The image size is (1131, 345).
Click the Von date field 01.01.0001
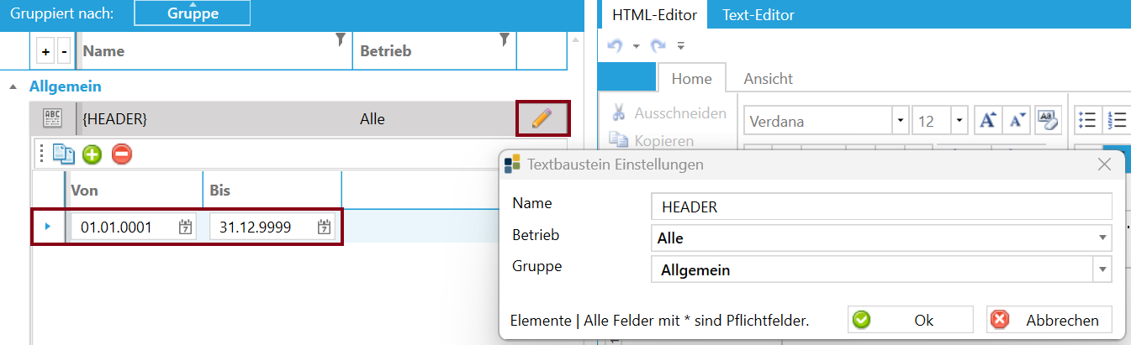click(x=133, y=227)
